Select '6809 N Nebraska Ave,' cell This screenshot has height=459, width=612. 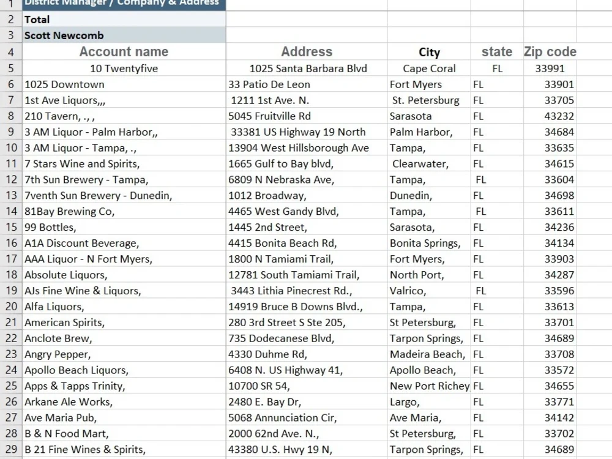pos(307,179)
